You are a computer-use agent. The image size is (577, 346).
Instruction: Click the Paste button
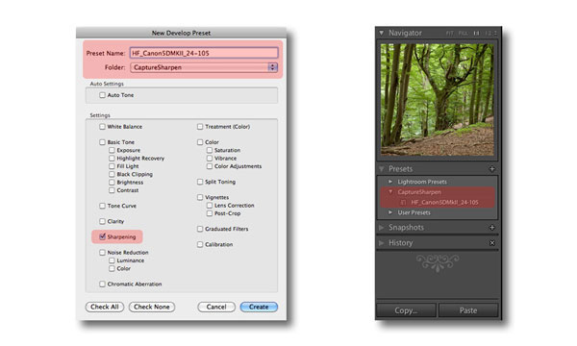pos(468,310)
